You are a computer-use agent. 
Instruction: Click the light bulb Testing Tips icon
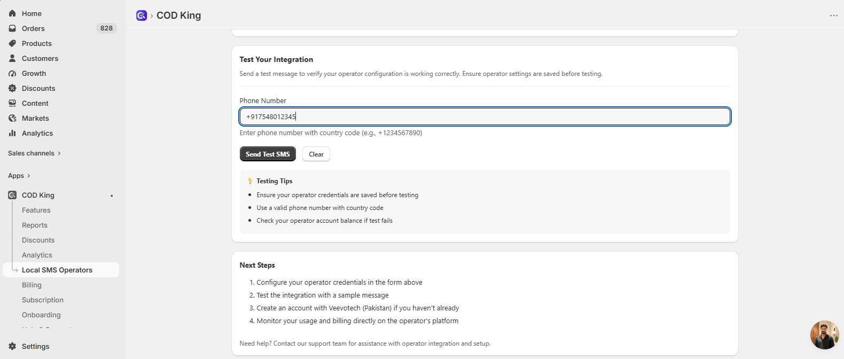coord(250,181)
